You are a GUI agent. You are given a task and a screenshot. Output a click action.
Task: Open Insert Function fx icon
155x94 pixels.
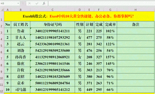coord(44,3)
